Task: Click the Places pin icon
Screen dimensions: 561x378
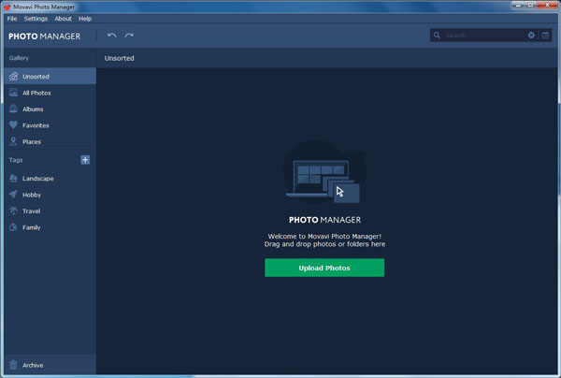Action: (x=13, y=141)
